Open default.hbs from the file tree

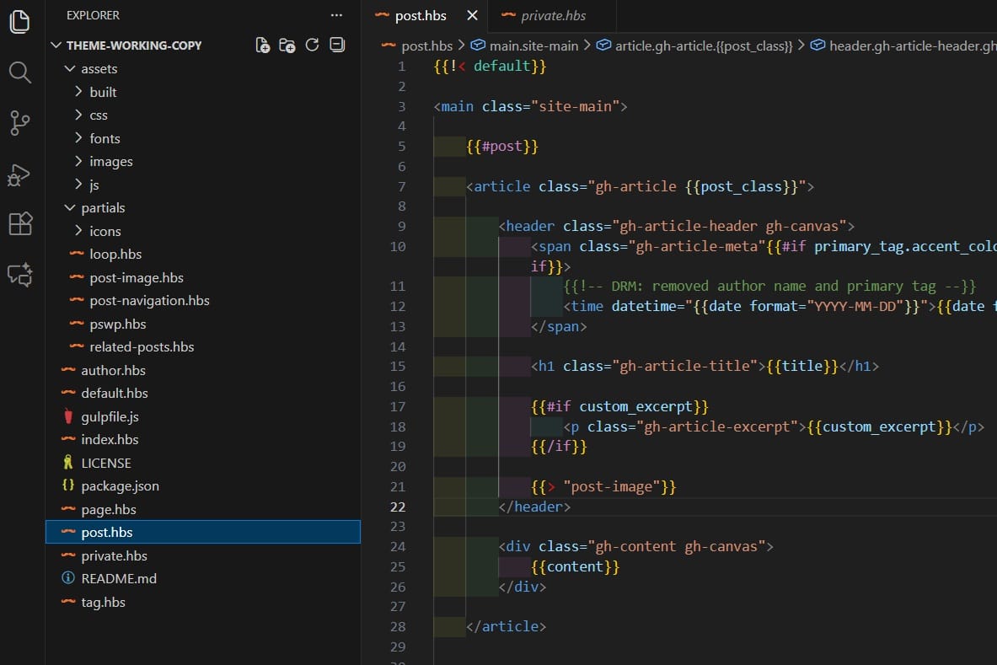pyautogui.click(x=114, y=394)
